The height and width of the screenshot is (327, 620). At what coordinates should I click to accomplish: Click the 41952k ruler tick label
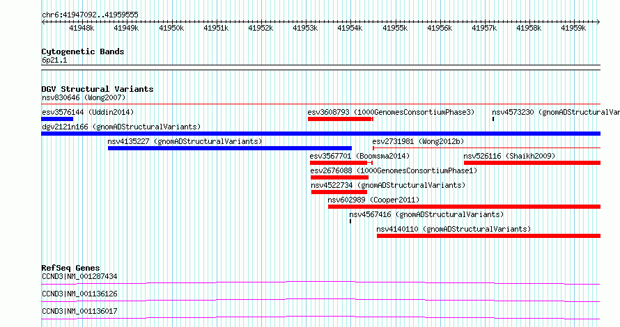click(x=261, y=28)
